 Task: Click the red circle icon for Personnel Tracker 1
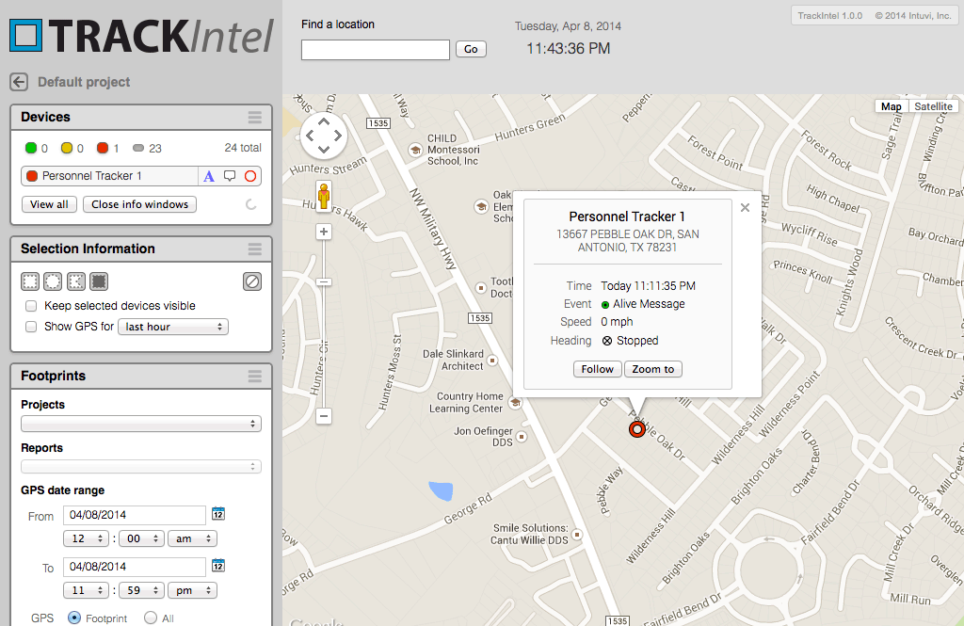[250, 176]
